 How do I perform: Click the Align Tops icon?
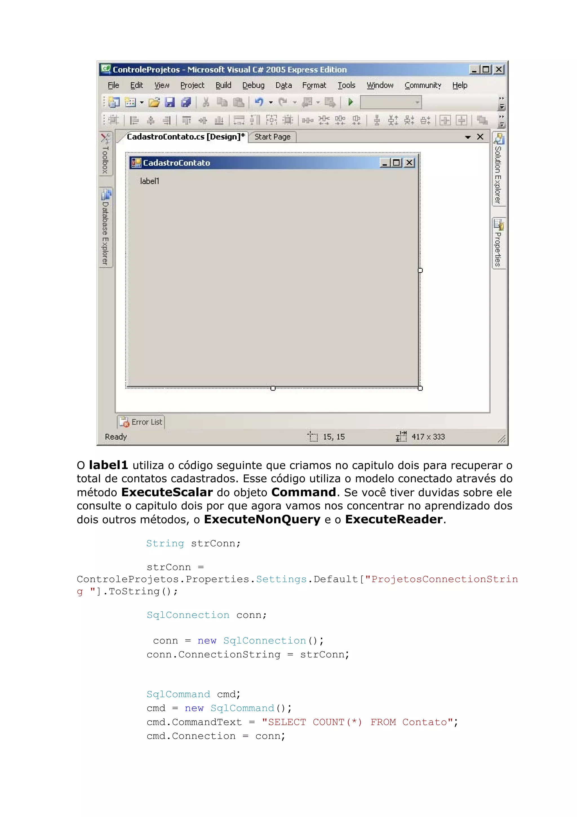(187, 120)
